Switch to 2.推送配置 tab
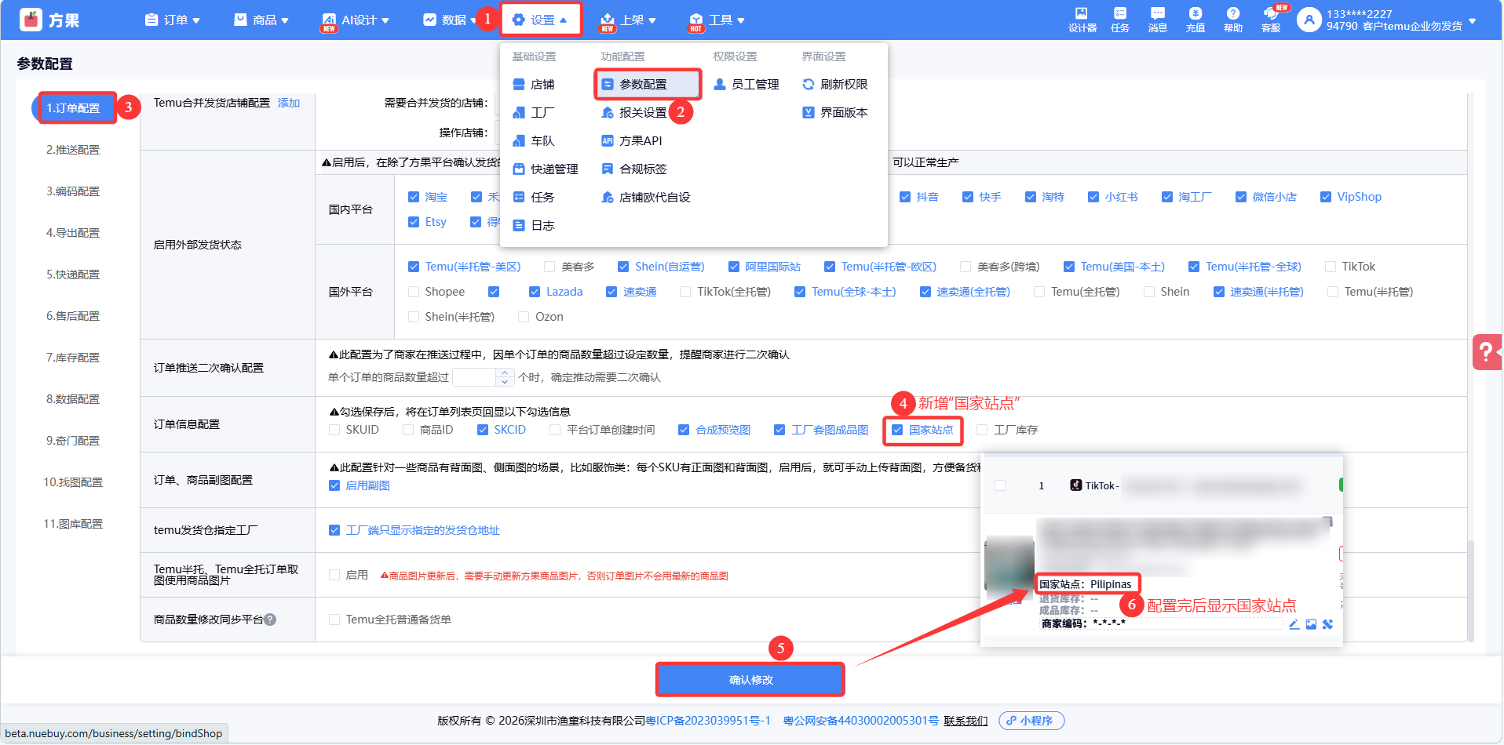The image size is (1504, 745). [73, 150]
